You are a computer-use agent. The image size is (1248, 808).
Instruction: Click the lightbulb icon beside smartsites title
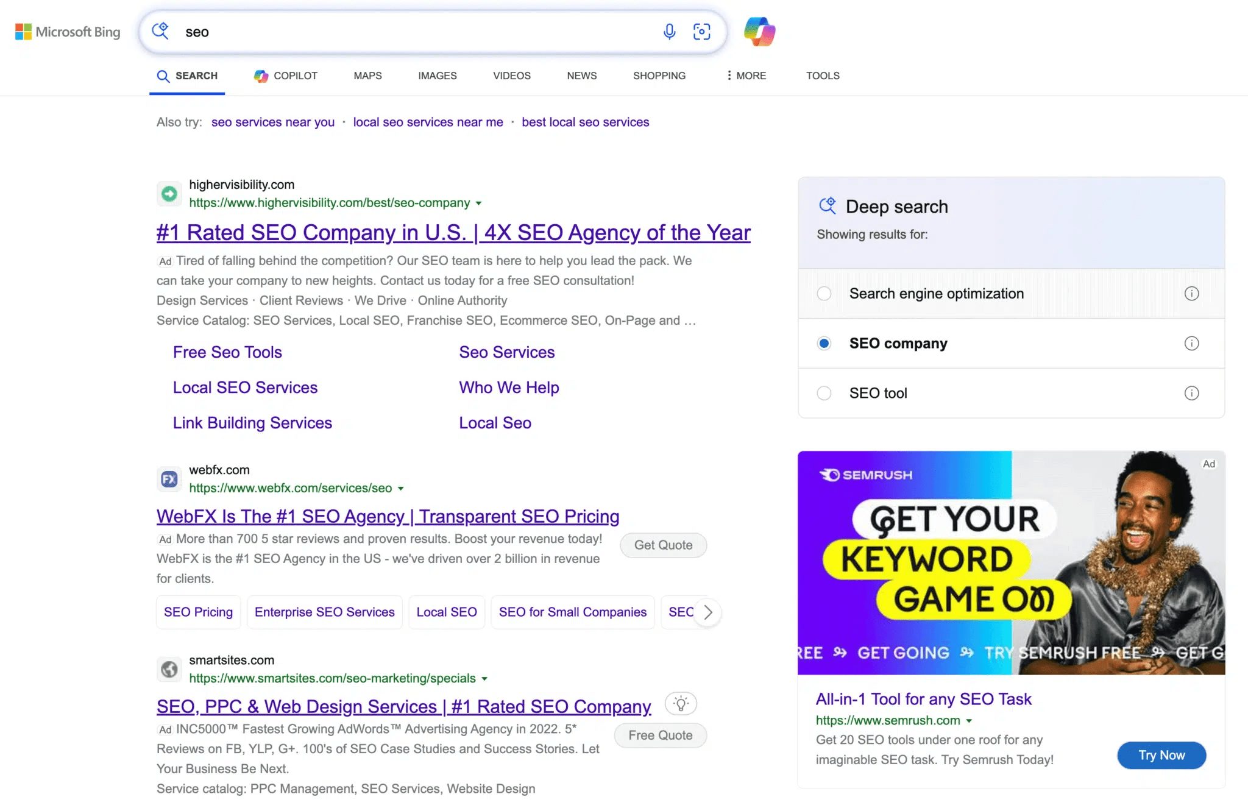point(681,704)
